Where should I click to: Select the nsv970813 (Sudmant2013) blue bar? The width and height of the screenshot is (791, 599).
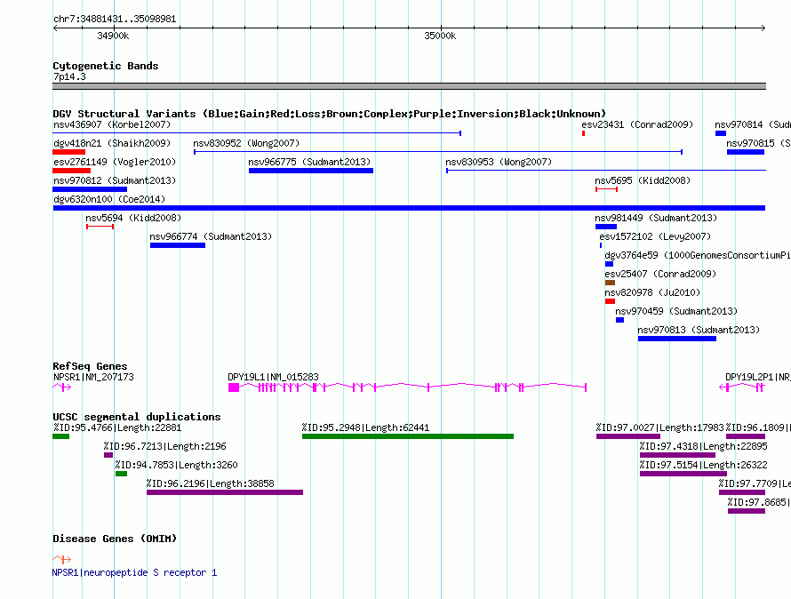click(677, 339)
